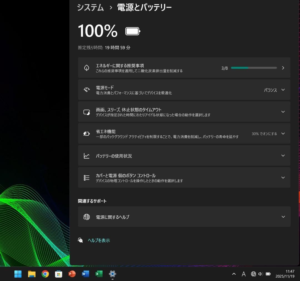This screenshot has height=281, width=300.
Task: Click the power mode icon beside 電源モード
Action: tap(87, 89)
